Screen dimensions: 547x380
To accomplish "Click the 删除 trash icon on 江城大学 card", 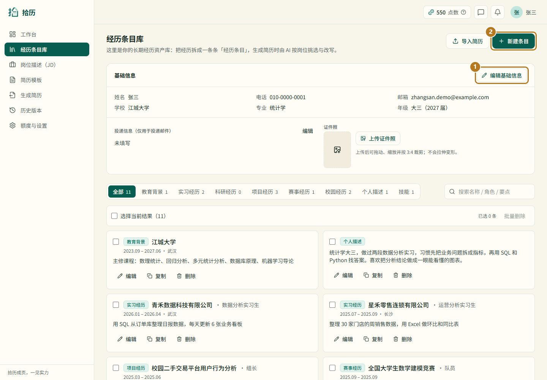I will tap(179, 276).
